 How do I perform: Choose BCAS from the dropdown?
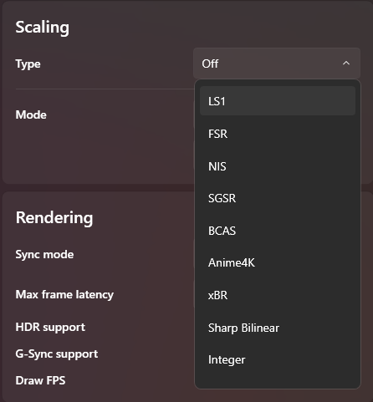tap(278, 231)
